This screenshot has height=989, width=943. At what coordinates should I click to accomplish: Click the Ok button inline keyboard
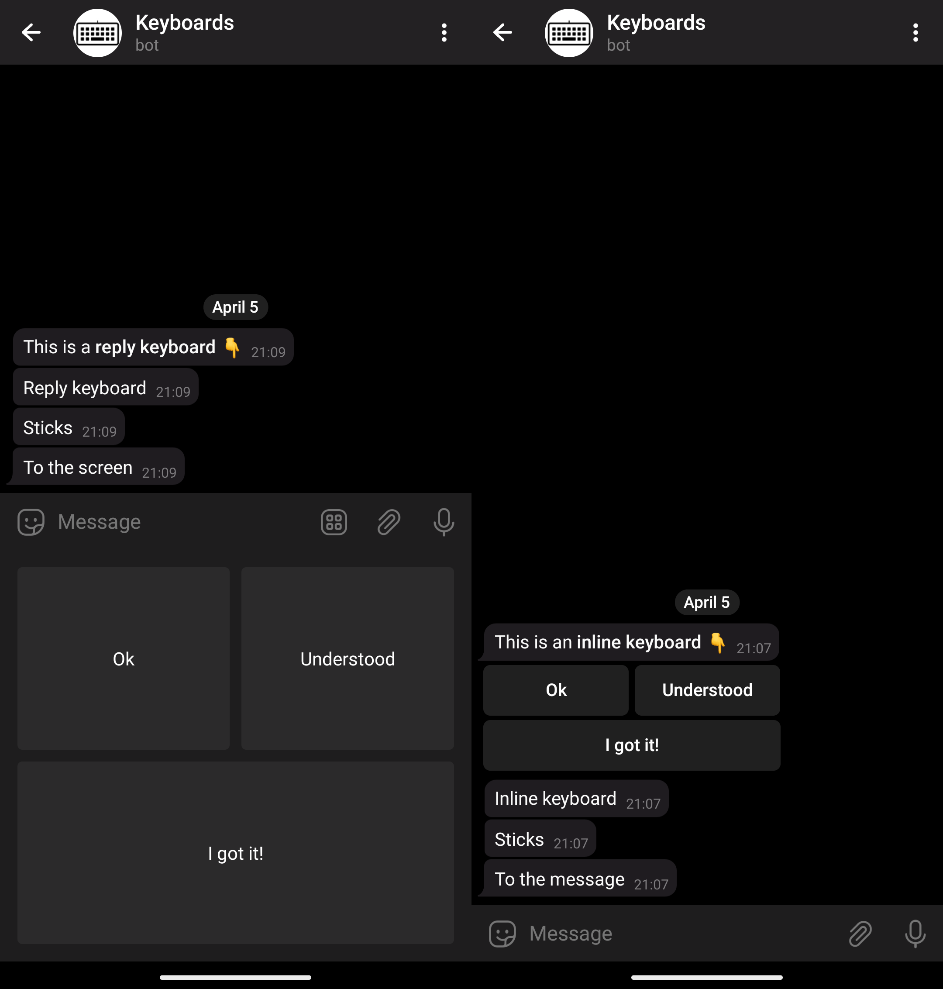(x=555, y=690)
